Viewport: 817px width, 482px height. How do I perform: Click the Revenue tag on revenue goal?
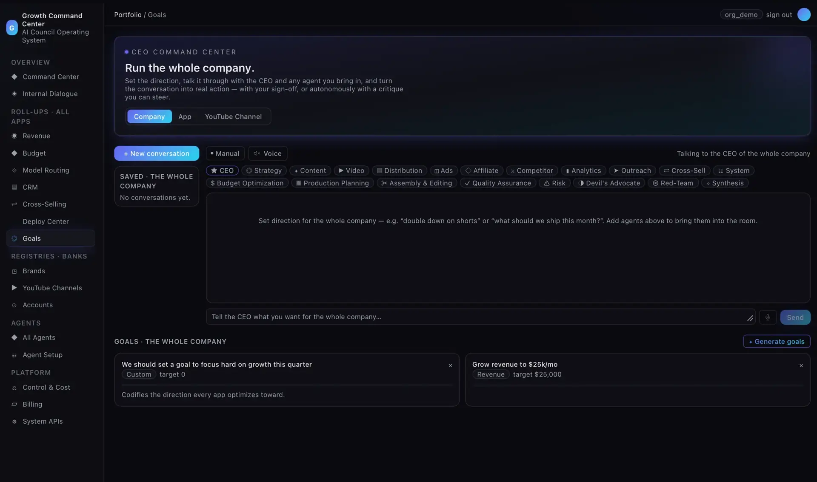point(491,374)
